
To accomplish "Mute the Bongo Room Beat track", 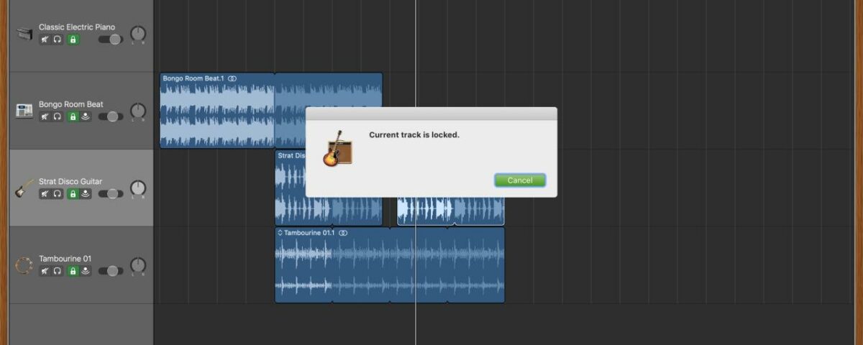I will [45, 116].
